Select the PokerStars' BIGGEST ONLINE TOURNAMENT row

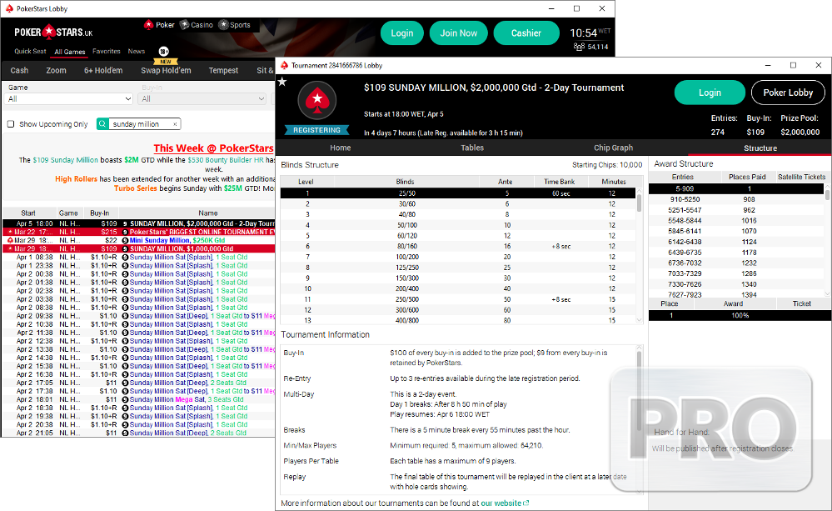click(x=139, y=232)
